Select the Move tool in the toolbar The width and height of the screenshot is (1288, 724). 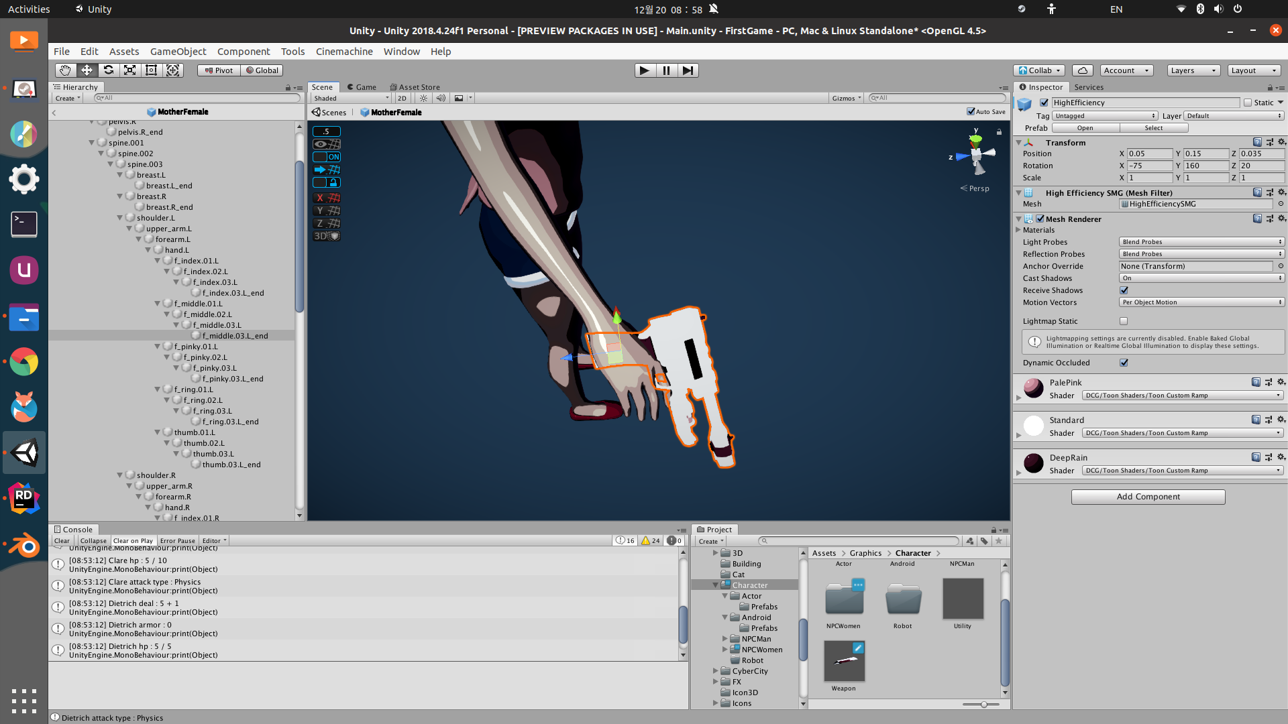[x=87, y=70]
